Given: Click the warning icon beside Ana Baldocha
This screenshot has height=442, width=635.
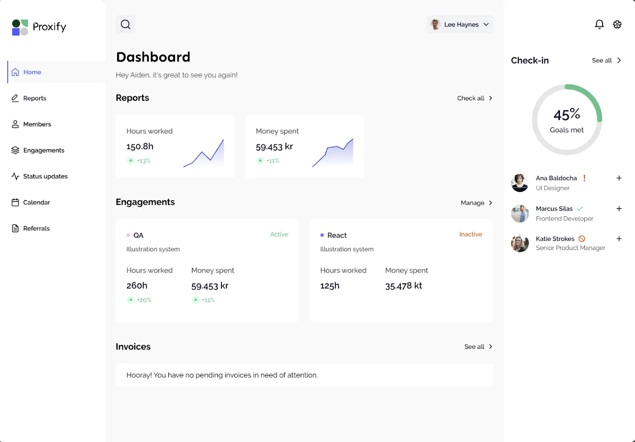Looking at the screenshot, I should (x=584, y=178).
